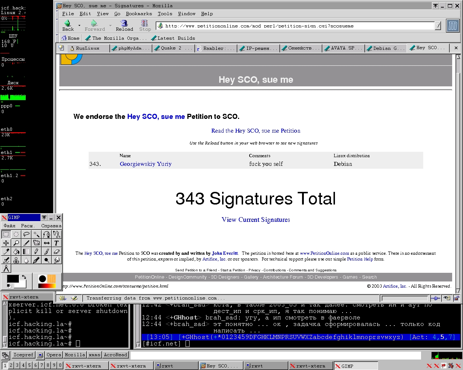Click the GIMP foreground black color swatch
463x370 pixels.
13,279
